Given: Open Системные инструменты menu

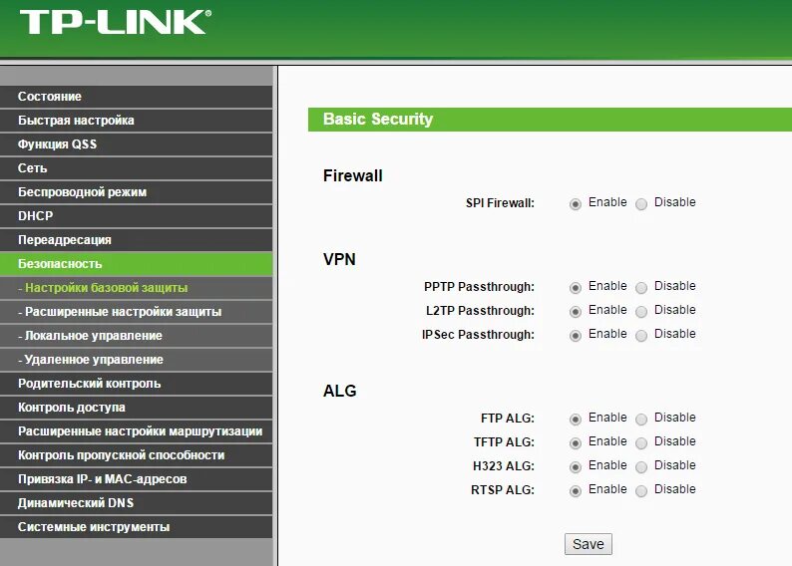Looking at the screenshot, I should 94,527.
